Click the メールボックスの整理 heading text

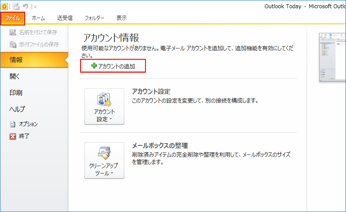pos(160,146)
